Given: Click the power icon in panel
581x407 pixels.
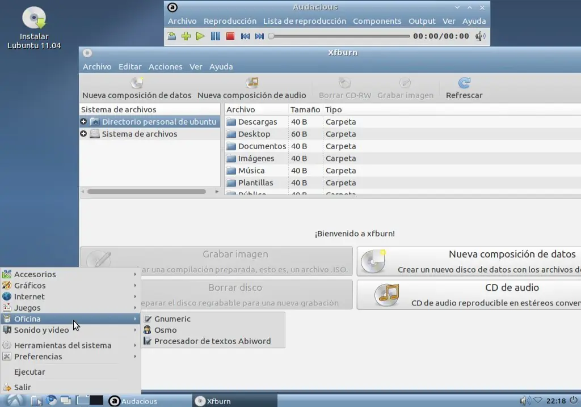Looking at the screenshot, I should point(573,400).
